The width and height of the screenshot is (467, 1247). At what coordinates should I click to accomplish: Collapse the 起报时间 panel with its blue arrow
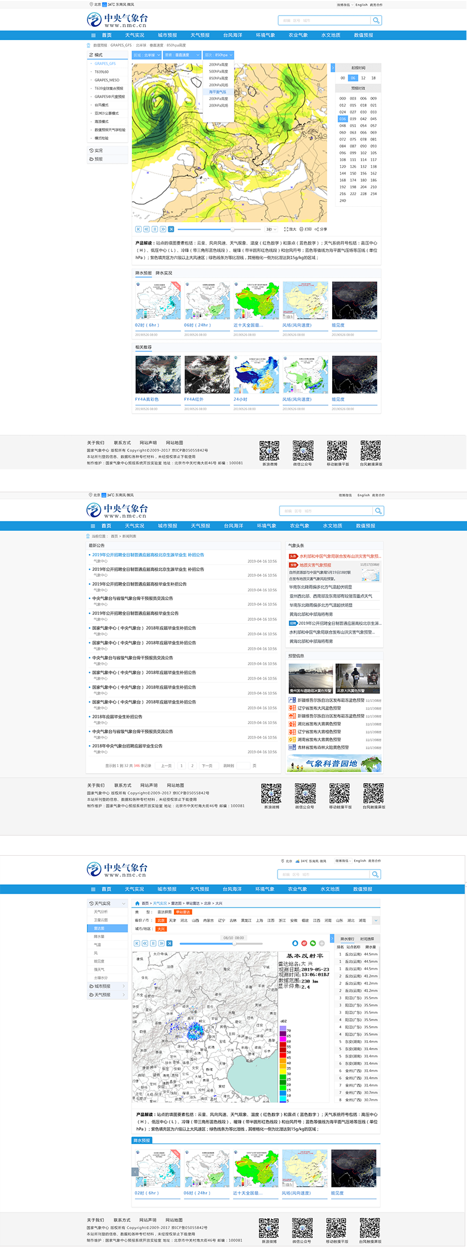click(x=333, y=68)
